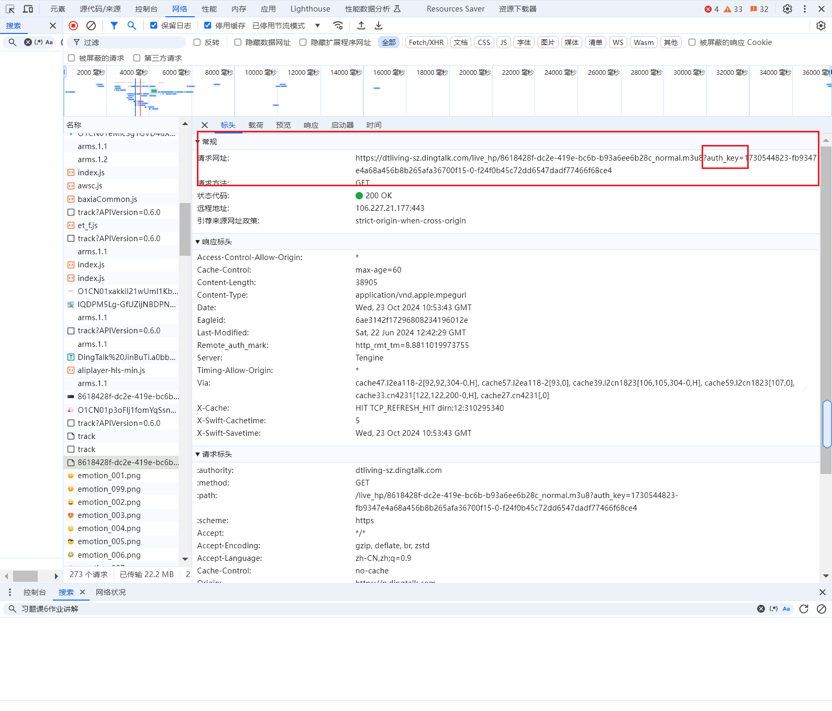Click the drawer search input field
Image resolution: width=832 pixels, height=711 pixels.
387,609
